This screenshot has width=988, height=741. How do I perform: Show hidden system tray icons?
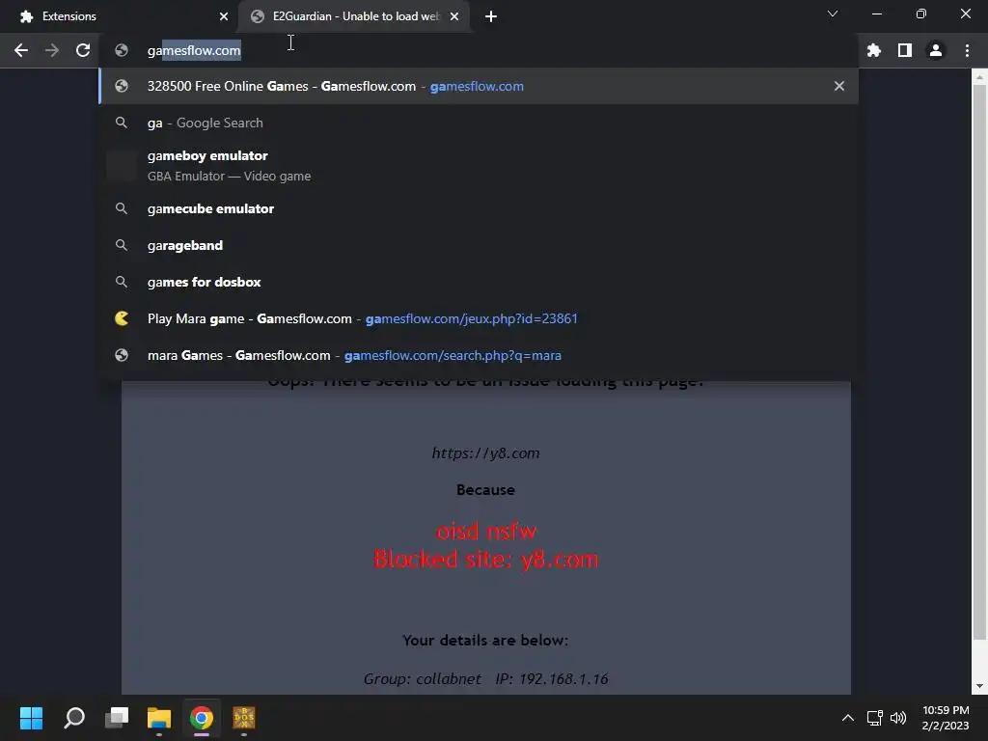[x=848, y=717]
